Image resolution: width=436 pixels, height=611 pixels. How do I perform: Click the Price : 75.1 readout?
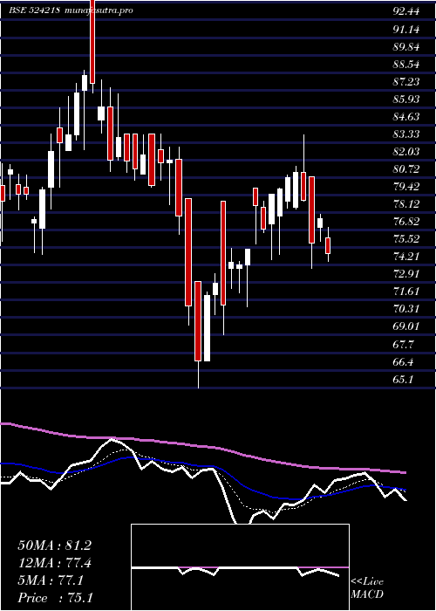[x=55, y=598]
